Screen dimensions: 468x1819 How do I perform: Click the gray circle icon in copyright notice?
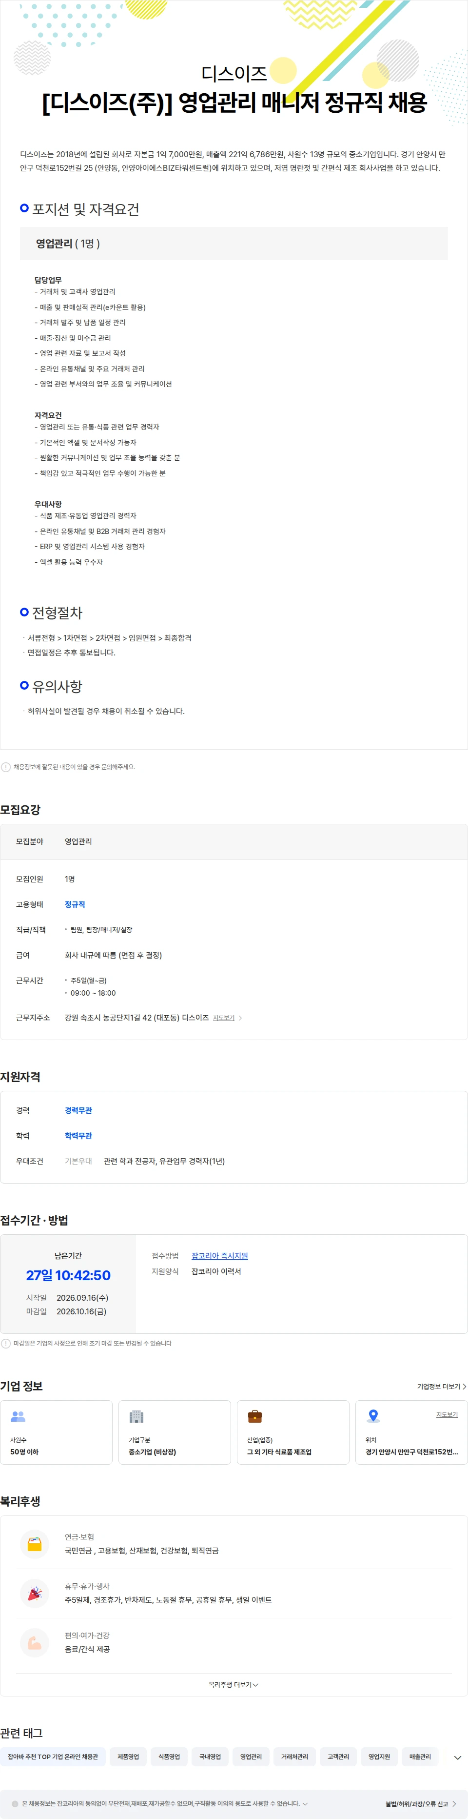(x=15, y=1803)
